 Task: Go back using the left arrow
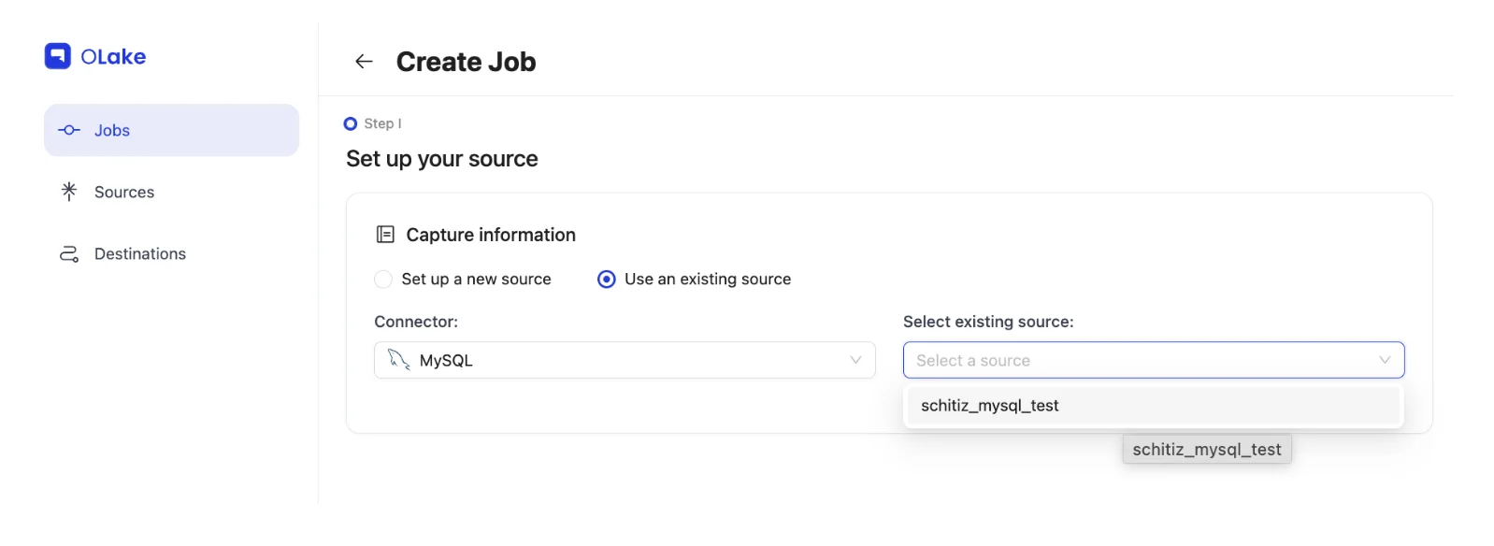364,62
